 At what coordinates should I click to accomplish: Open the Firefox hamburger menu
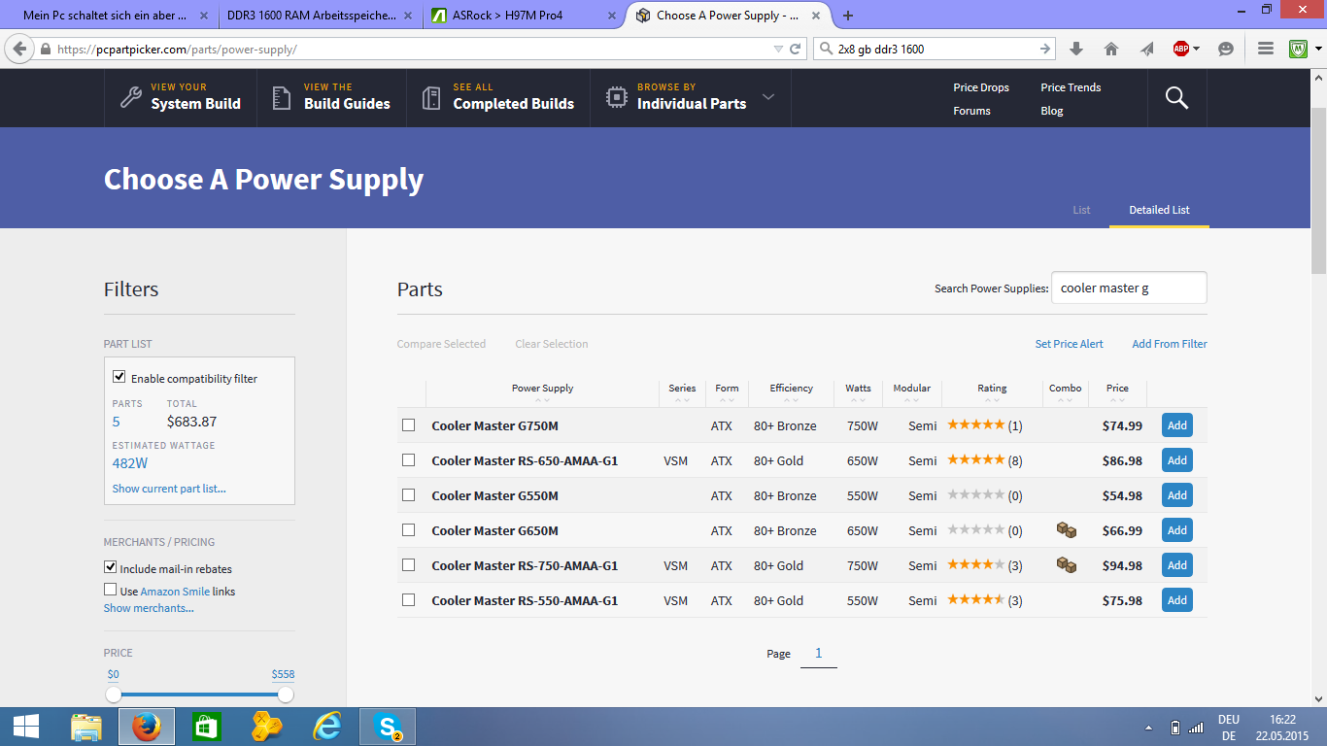(x=1265, y=49)
